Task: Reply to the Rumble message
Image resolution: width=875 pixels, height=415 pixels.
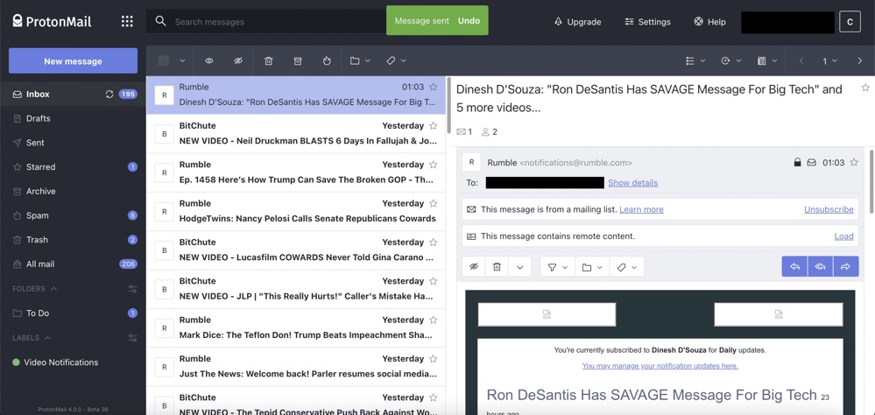Action: (794, 267)
